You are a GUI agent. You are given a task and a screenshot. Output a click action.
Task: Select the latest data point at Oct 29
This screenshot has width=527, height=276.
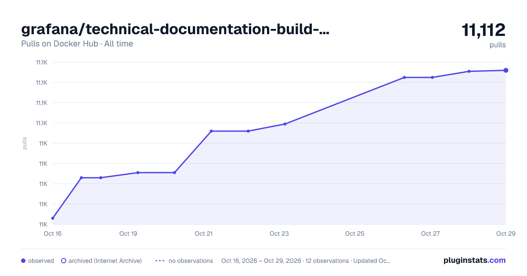pos(506,70)
